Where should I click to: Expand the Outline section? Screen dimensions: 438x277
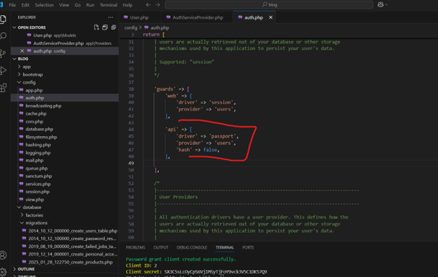[x=26, y=269]
